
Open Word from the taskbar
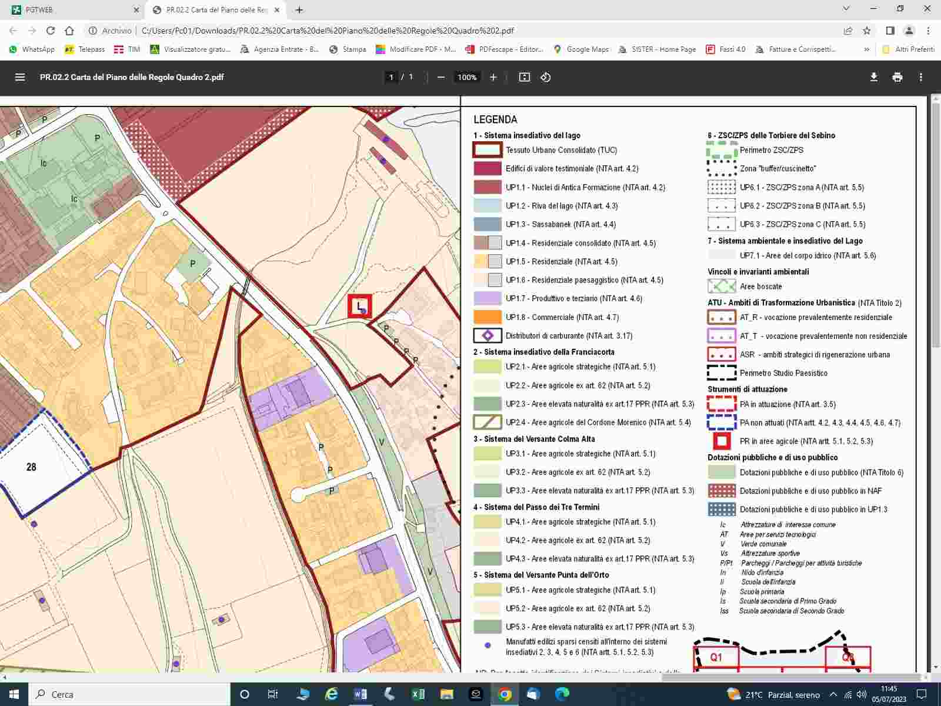(x=360, y=694)
